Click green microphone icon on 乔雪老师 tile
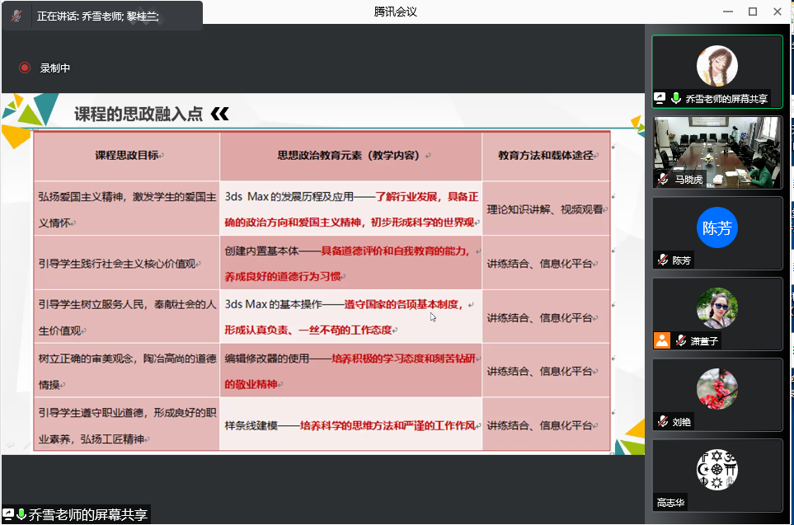Image resolution: width=794 pixels, height=525 pixels. (675, 98)
